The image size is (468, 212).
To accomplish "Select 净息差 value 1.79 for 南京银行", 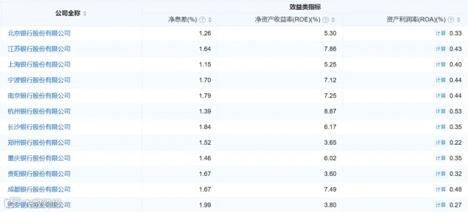I will coord(205,96).
